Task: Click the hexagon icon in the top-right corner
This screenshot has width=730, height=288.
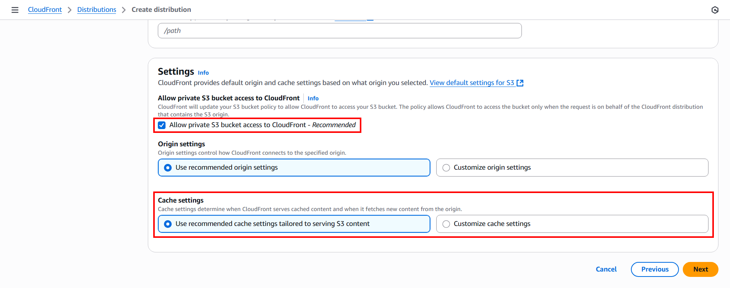Action: coord(715,10)
